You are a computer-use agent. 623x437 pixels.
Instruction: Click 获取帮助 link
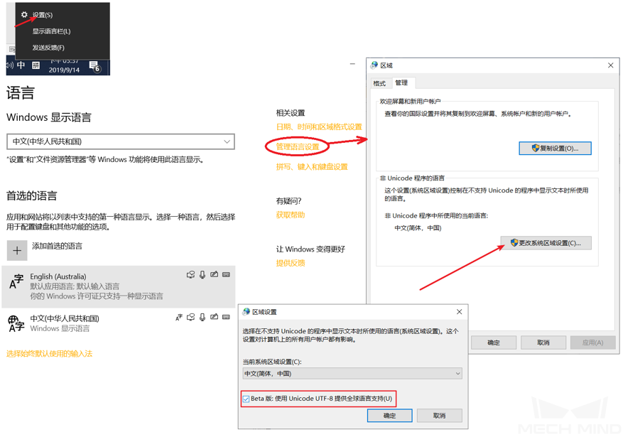pos(291,215)
